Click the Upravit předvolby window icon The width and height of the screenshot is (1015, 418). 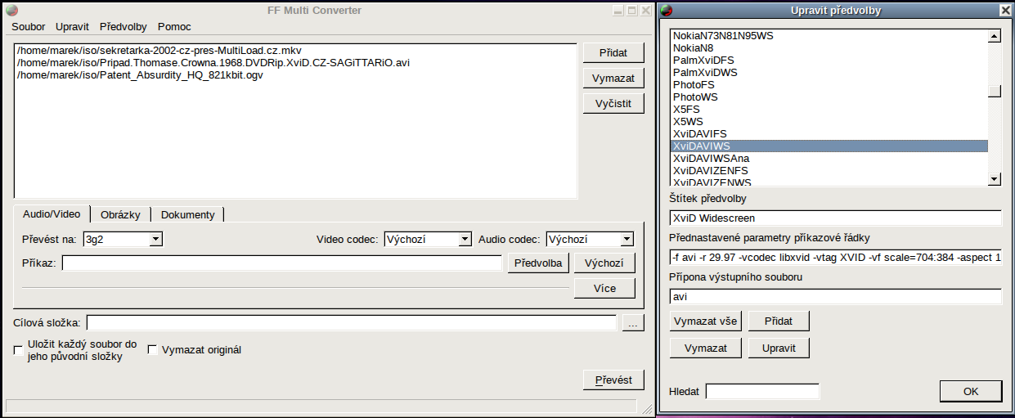point(667,11)
